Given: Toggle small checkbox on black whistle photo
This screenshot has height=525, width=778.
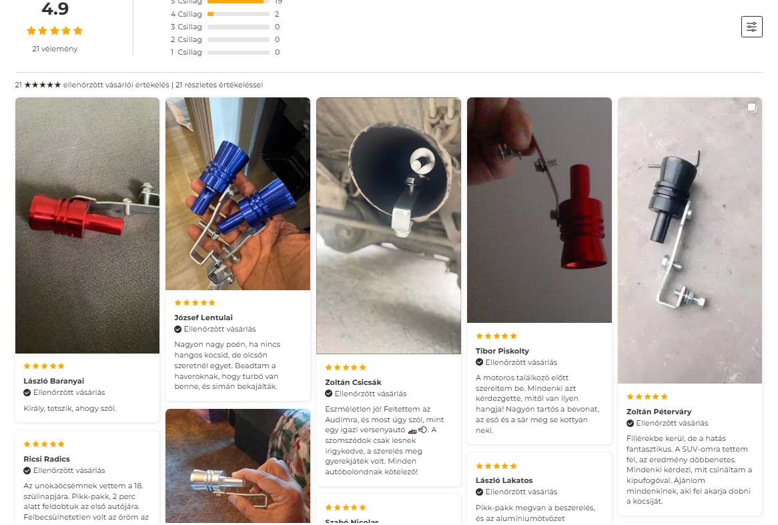Looking at the screenshot, I should pos(752,107).
